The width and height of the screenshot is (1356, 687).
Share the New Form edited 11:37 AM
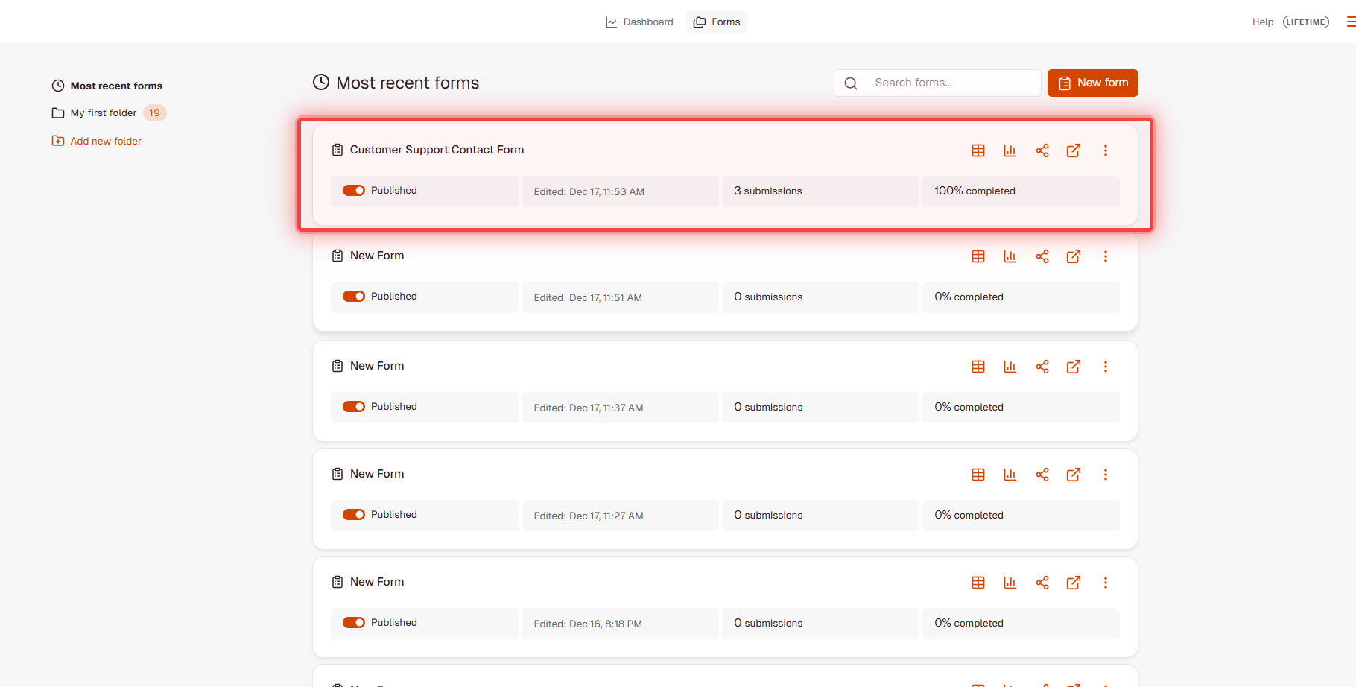1042,367
